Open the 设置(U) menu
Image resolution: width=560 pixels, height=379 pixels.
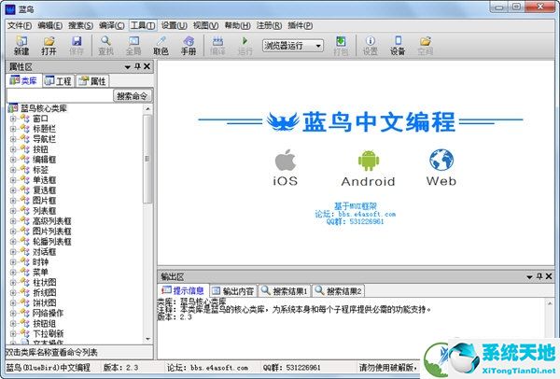click(175, 26)
